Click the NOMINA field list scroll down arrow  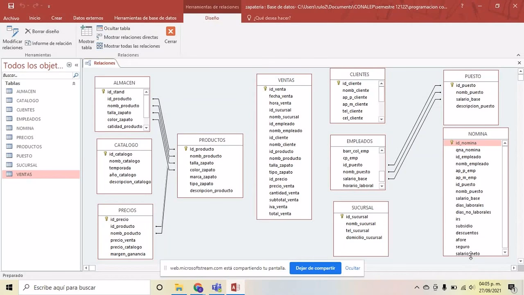(505, 252)
